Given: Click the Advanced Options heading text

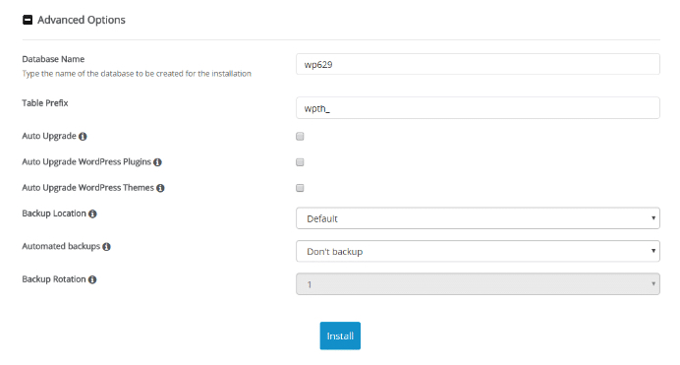Looking at the screenshot, I should point(82,20).
